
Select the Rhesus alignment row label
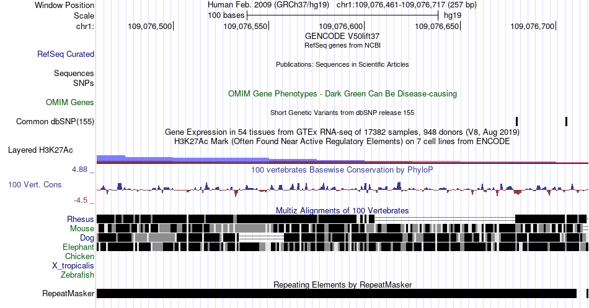(81, 219)
